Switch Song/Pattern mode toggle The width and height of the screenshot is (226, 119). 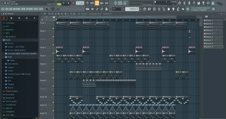click(59, 4)
